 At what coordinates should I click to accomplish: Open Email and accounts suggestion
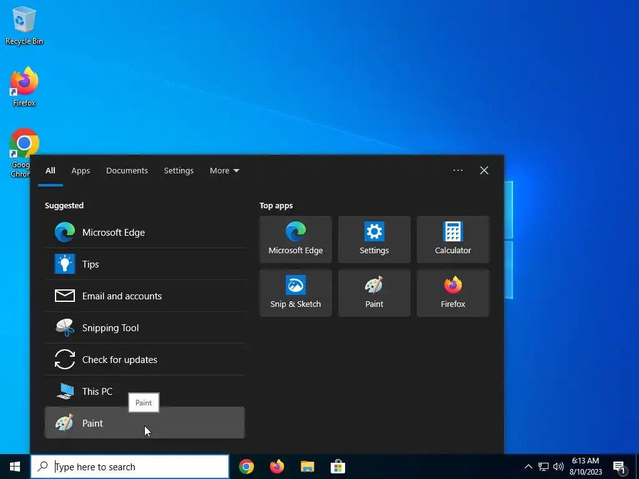coord(145,296)
